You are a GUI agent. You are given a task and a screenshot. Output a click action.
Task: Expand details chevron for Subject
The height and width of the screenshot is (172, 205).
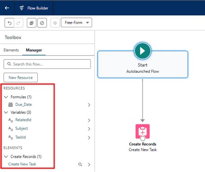[x=89, y=129]
